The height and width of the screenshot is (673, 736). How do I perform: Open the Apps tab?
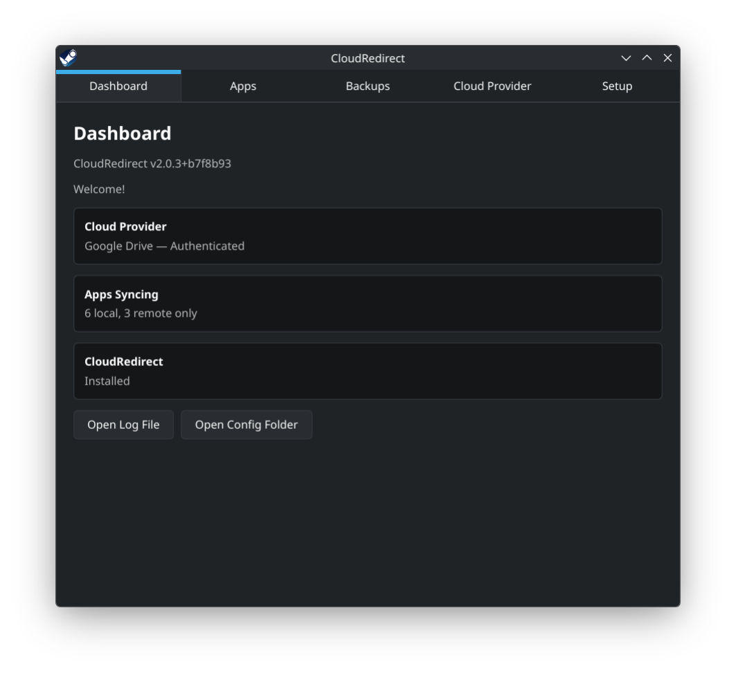[x=243, y=86]
